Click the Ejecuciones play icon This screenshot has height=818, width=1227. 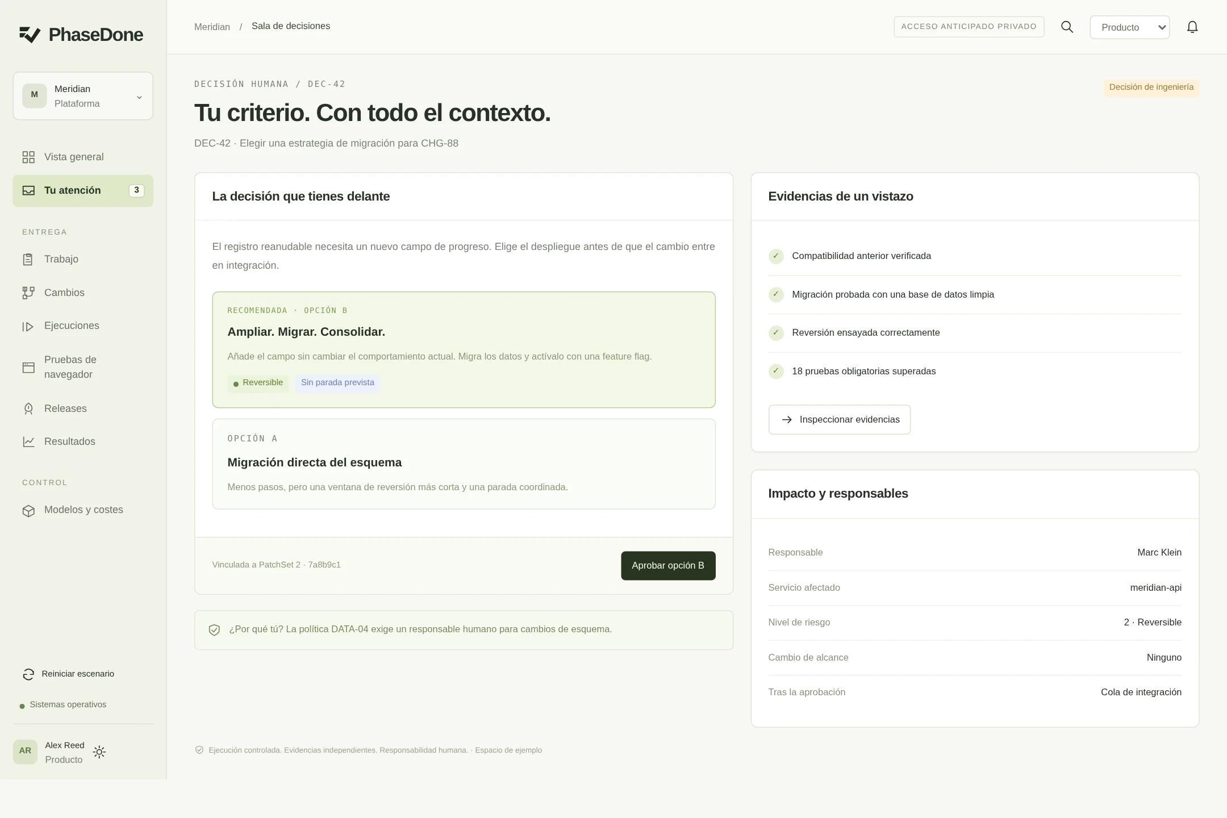(28, 326)
